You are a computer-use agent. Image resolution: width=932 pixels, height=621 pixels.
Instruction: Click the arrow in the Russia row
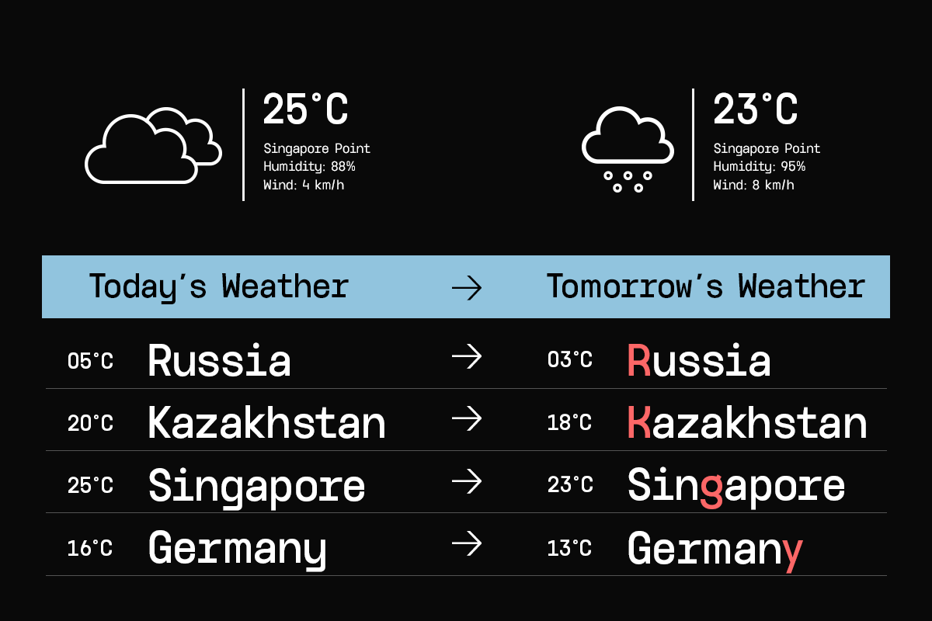[467, 357]
